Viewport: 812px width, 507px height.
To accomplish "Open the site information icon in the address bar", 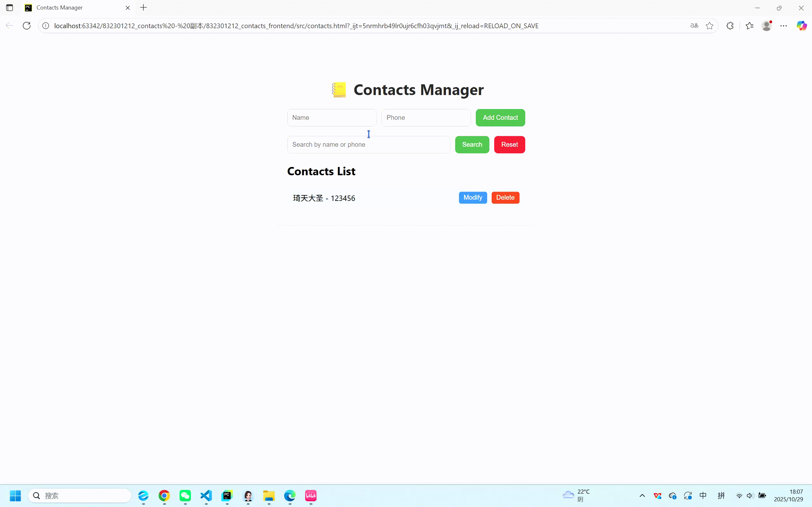I will [46, 26].
